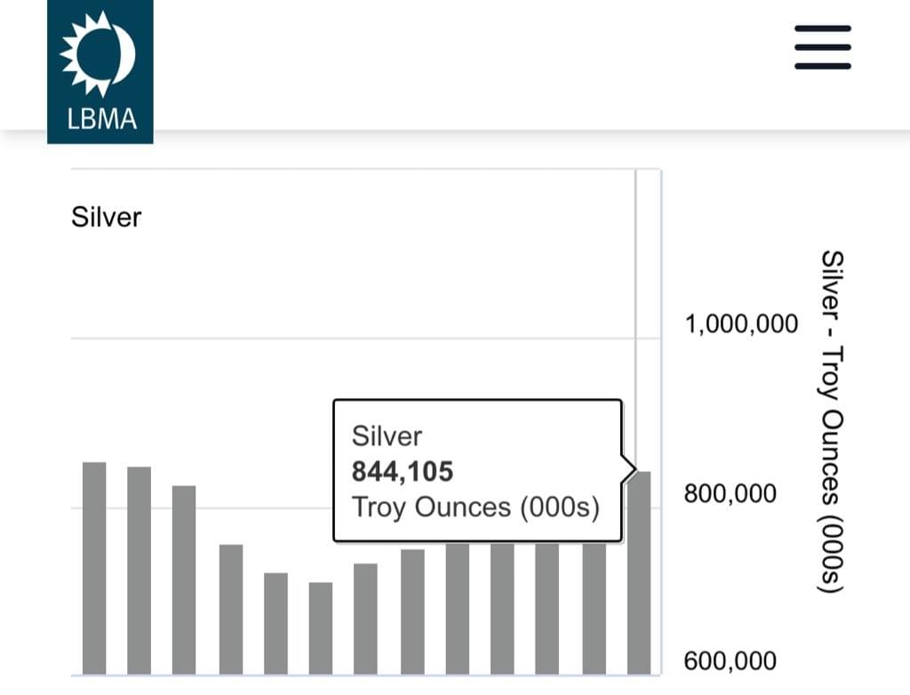
Task: Select the first silver bar on the left
Action: [94, 568]
